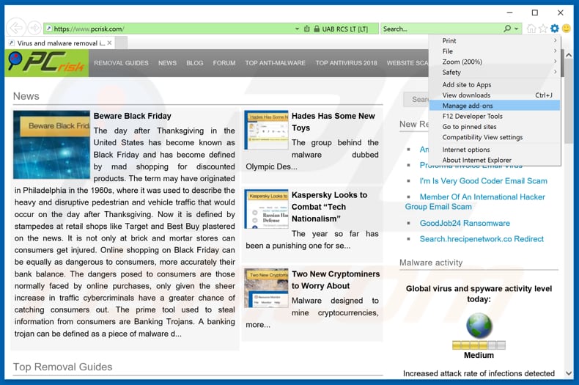Screen dimensions: 579x385
Task: Expand the File submenu
Action: (495, 51)
